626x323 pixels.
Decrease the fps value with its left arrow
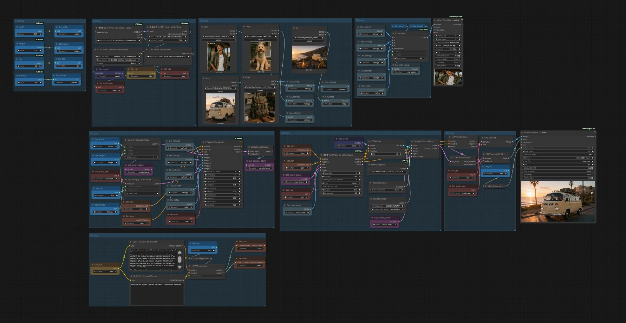point(18,66)
